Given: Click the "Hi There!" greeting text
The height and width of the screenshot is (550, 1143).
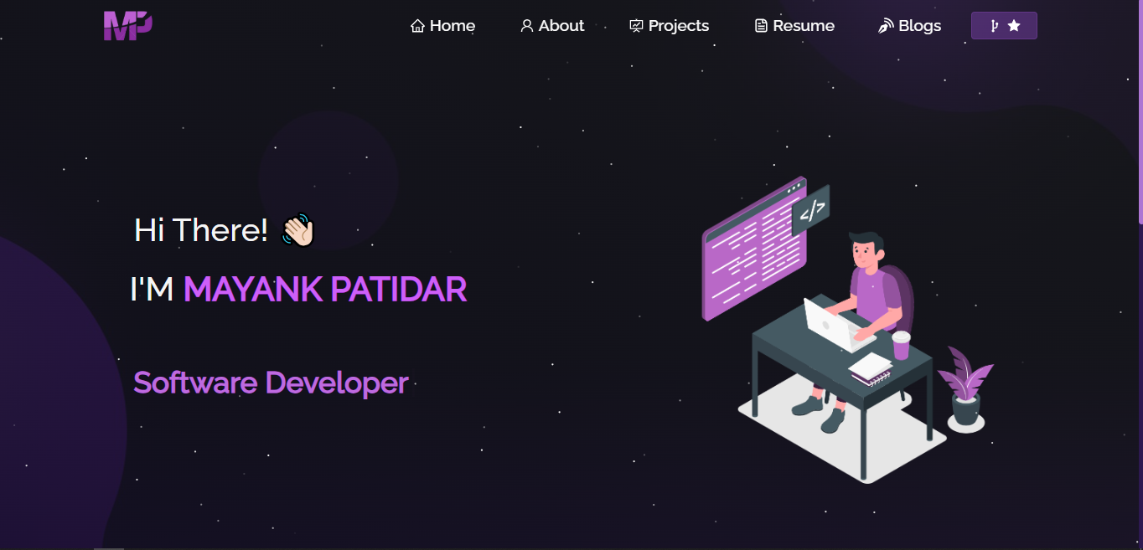Looking at the screenshot, I should [201, 229].
